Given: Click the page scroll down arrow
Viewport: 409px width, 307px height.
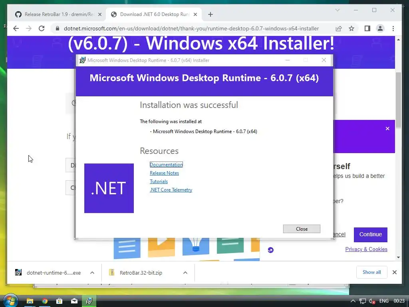Looking at the screenshot, I should [398, 257].
